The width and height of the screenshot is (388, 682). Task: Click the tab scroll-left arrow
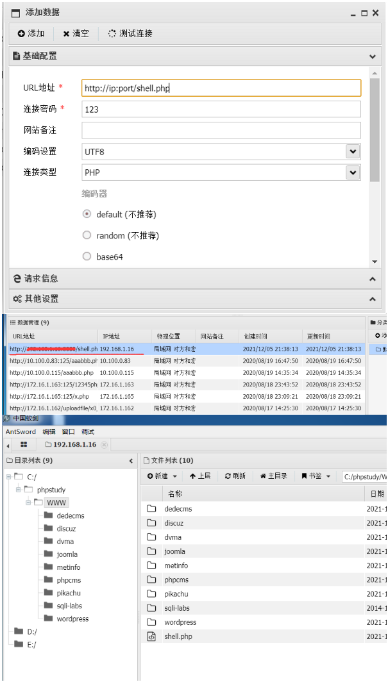tap(8, 445)
